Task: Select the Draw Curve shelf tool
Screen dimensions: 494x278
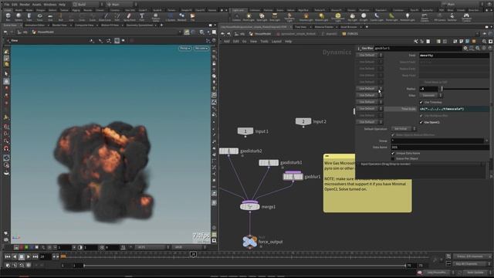Action: coord(105,17)
